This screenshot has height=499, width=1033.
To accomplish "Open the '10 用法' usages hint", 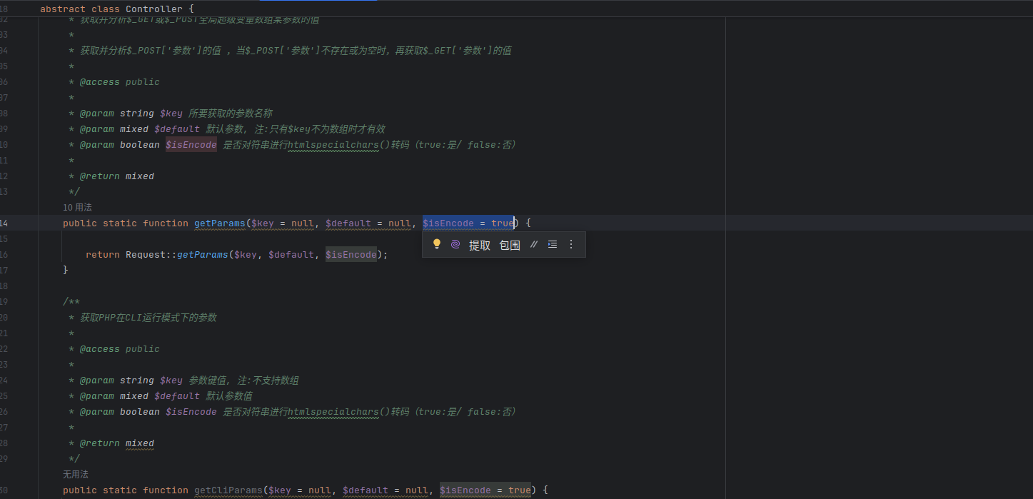I will click(x=77, y=207).
